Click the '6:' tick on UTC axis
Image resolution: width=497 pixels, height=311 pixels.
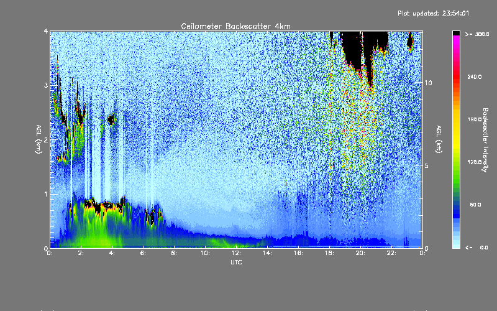pos(143,253)
